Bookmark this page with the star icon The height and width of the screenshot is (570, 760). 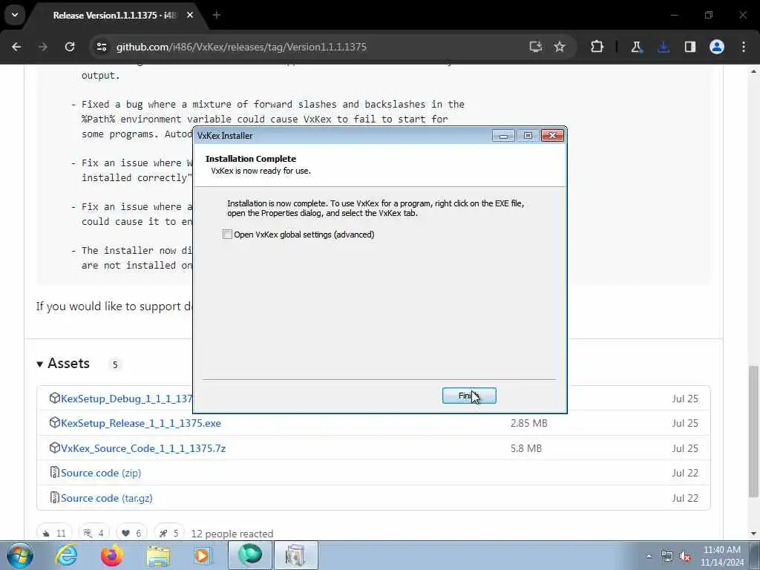(x=560, y=47)
